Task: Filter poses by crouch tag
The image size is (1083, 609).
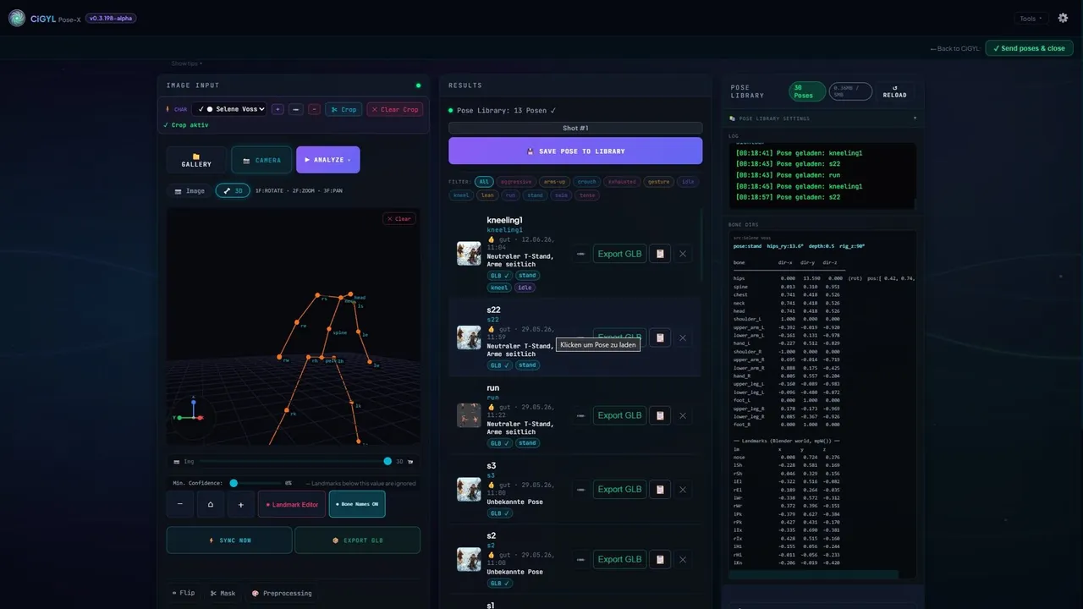Action: [x=587, y=182]
